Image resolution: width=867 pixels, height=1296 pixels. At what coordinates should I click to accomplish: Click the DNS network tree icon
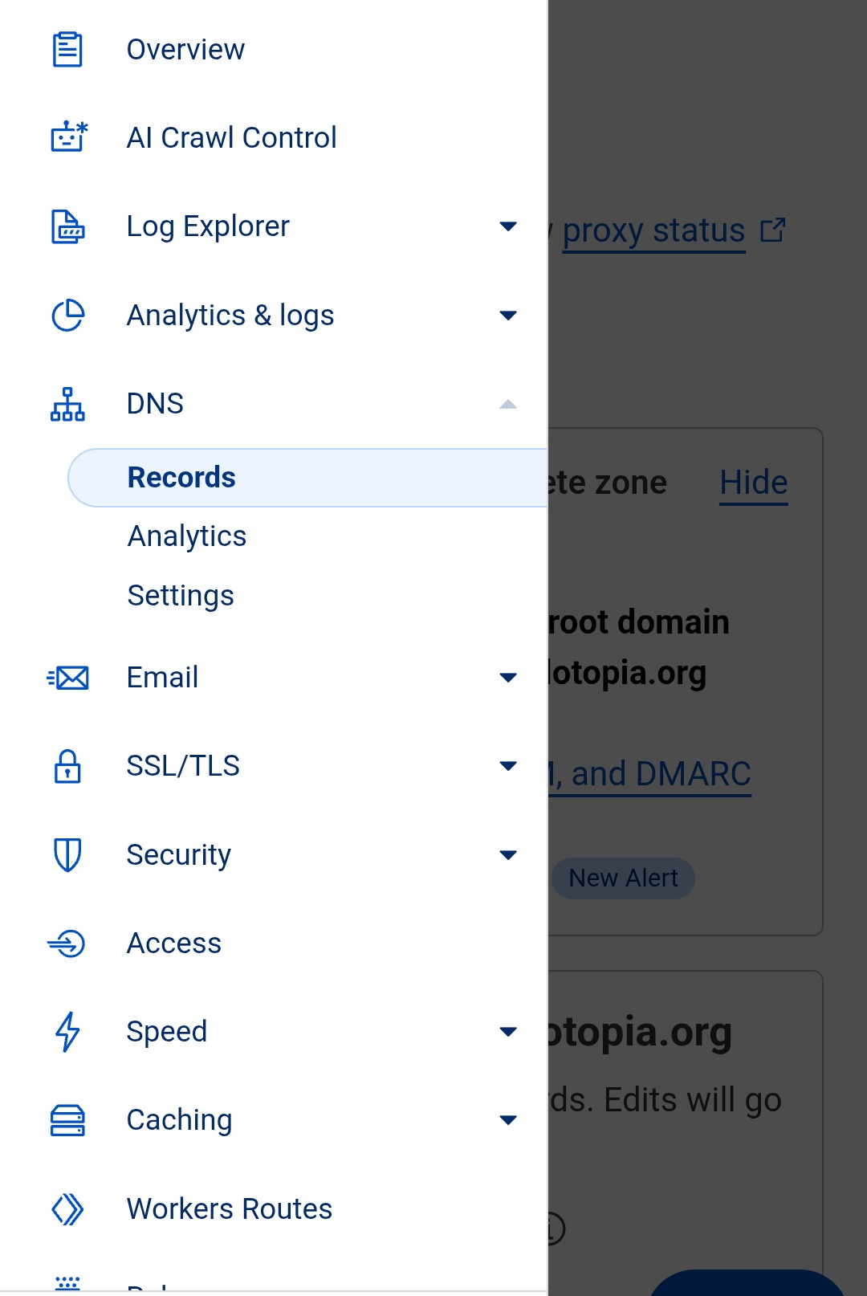coord(67,404)
